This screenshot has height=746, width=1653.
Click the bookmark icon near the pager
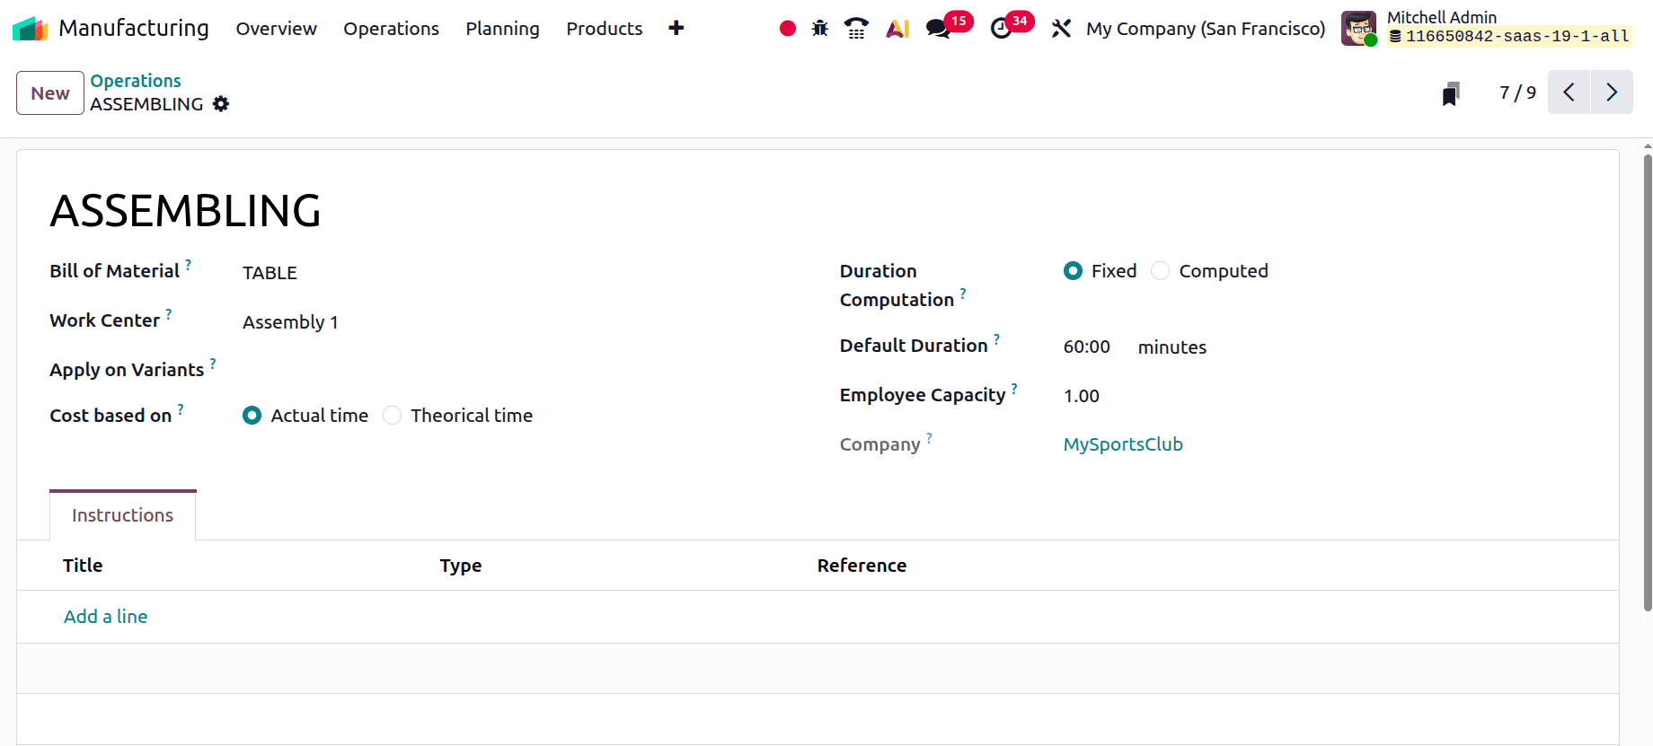tap(1451, 93)
